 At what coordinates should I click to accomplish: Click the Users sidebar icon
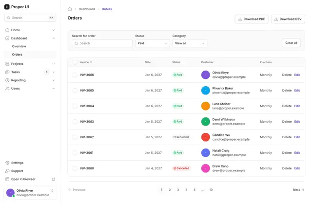[x=7, y=89]
